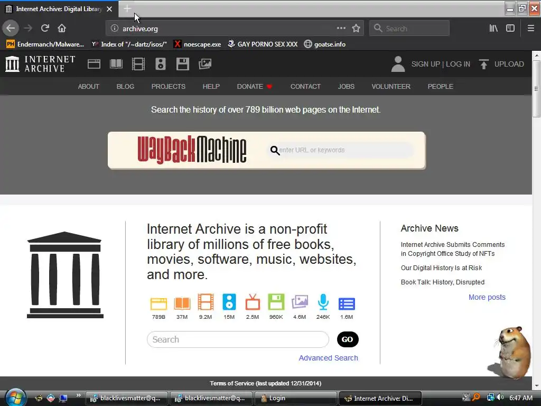Screen dimensions: 541x406
Task: Read 'Book Talk: History, Disrupted' post
Action: (x=443, y=282)
